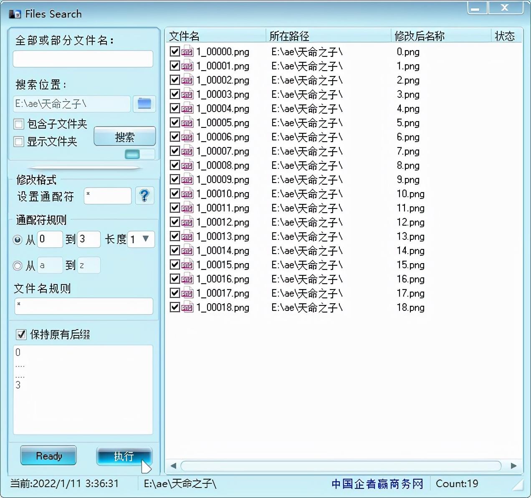Viewport: 531px width, 498px height.
Task: Enable the 显示文件夹 checkbox
Action: [19, 142]
